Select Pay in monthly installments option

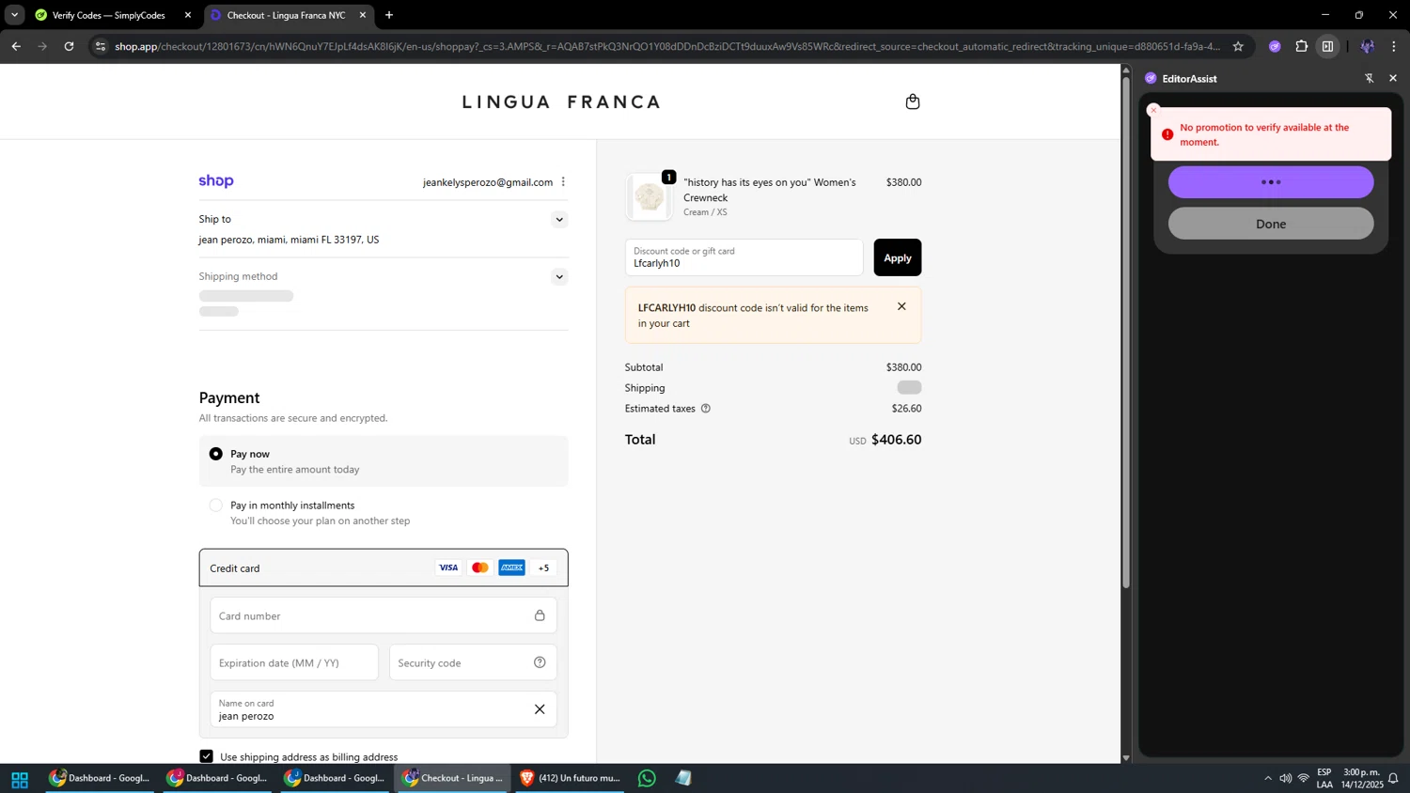coord(216,505)
